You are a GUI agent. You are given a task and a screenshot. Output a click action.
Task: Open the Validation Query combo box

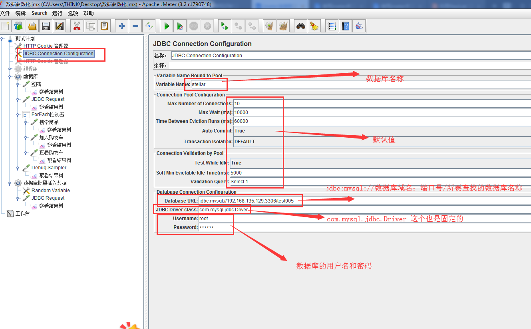pyautogui.click(x=380, y=182)
